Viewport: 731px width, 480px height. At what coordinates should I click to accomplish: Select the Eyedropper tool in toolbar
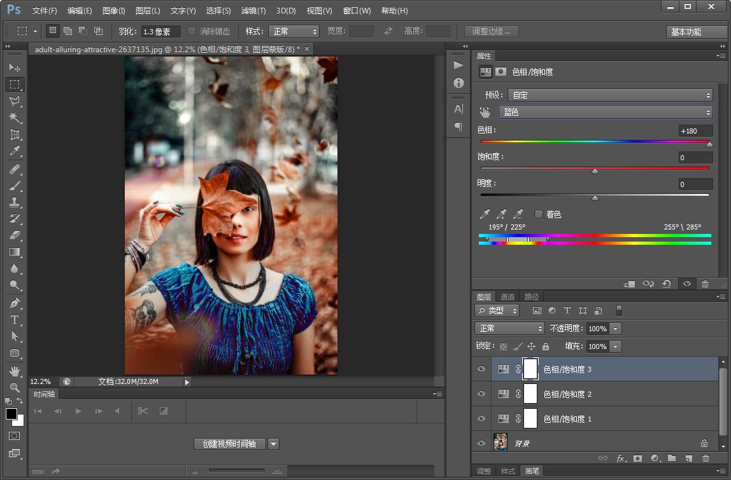point(15,151)
